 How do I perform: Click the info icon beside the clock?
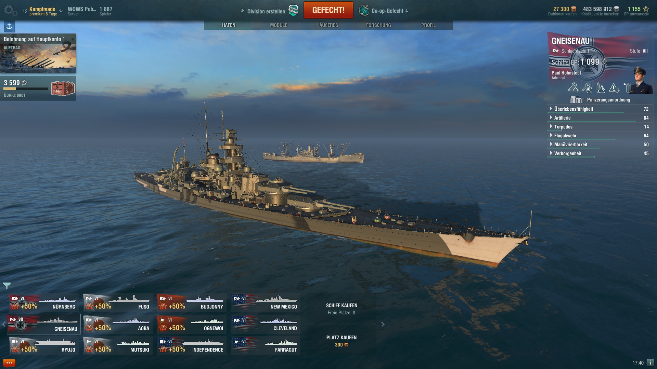[x=650, y=363]
